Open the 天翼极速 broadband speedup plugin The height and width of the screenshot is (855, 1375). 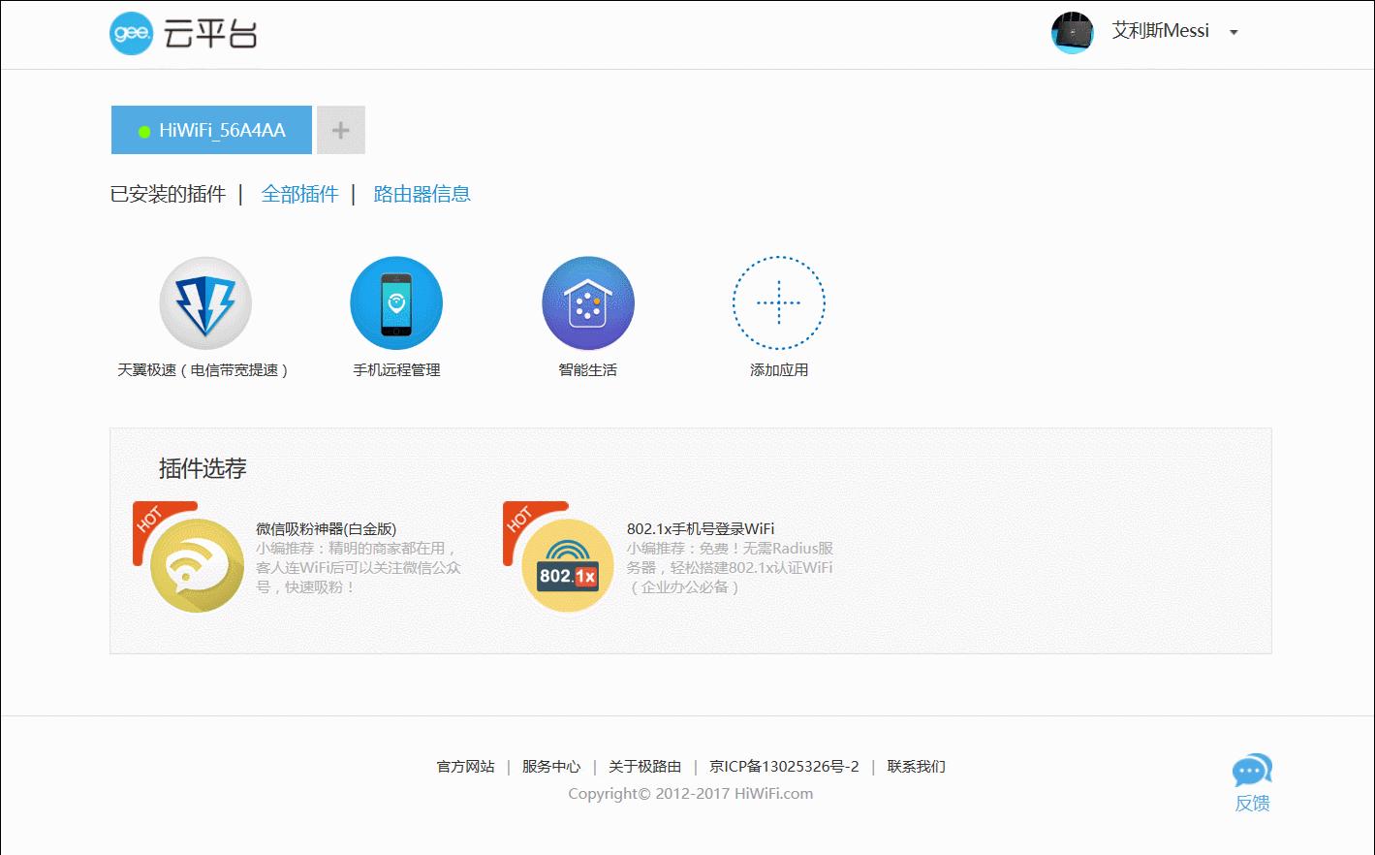point(205,301)
